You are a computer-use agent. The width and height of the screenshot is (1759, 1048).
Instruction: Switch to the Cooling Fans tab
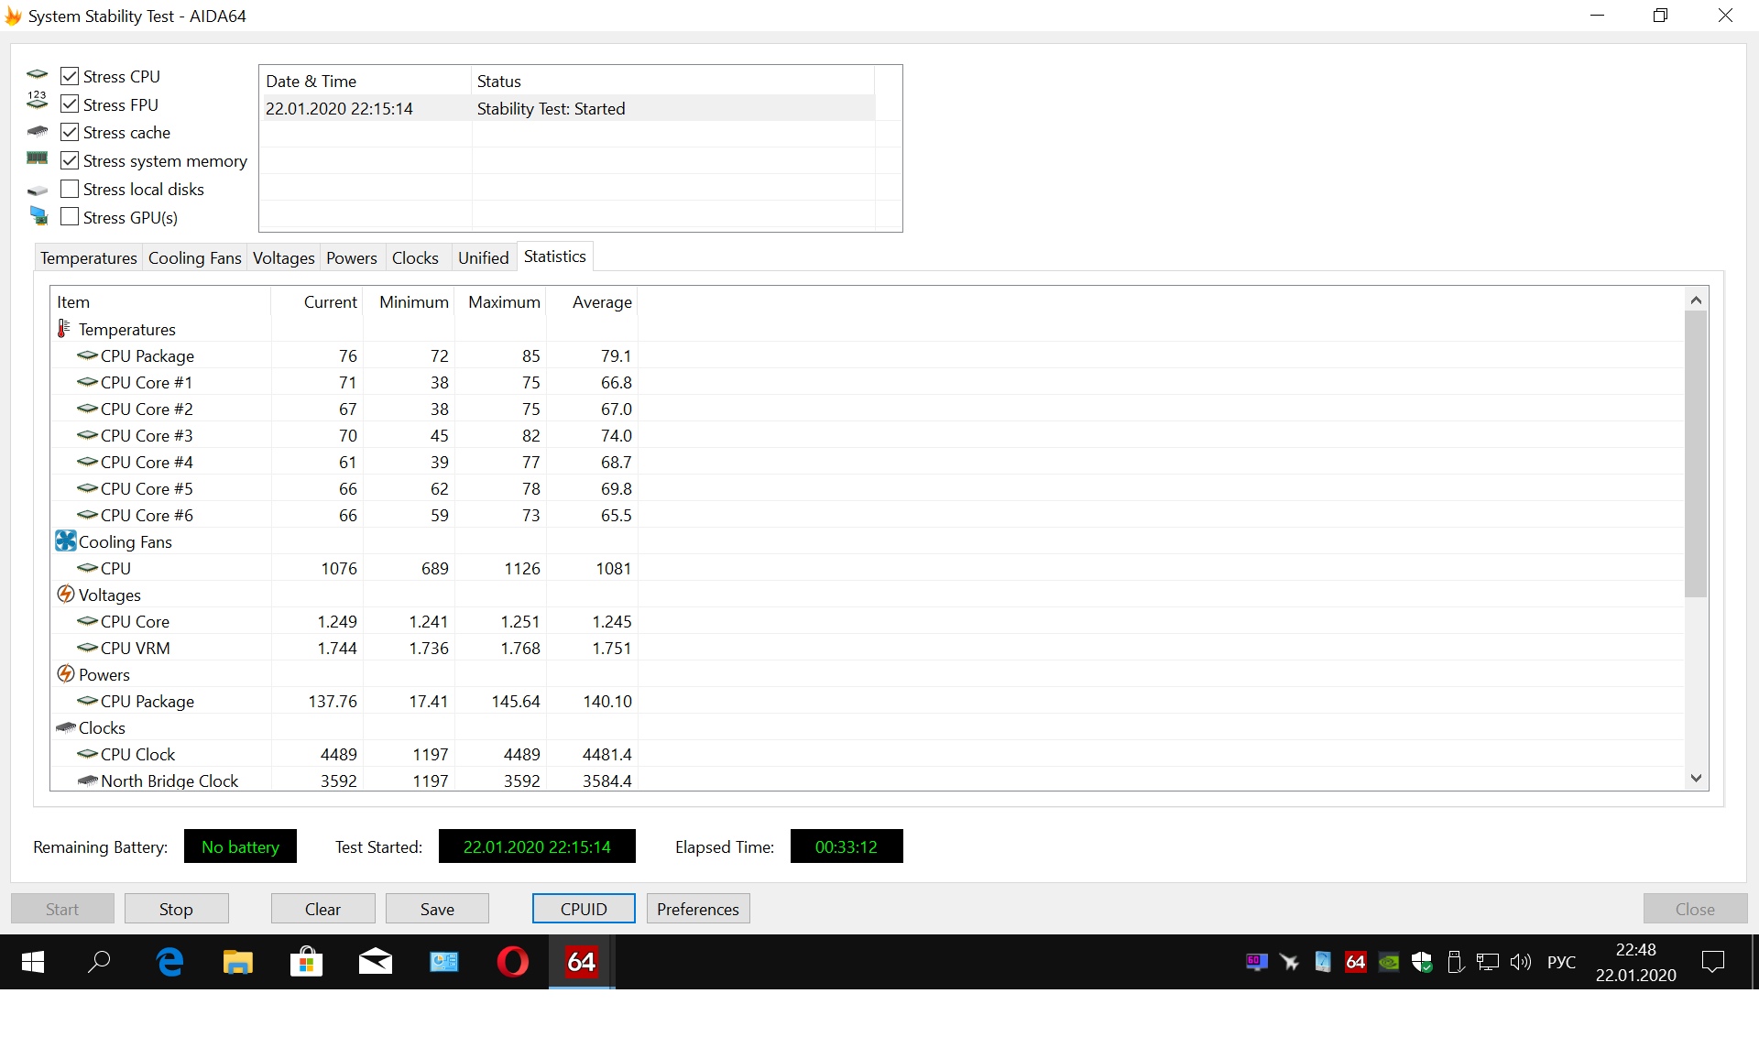[x=194, y=258]
